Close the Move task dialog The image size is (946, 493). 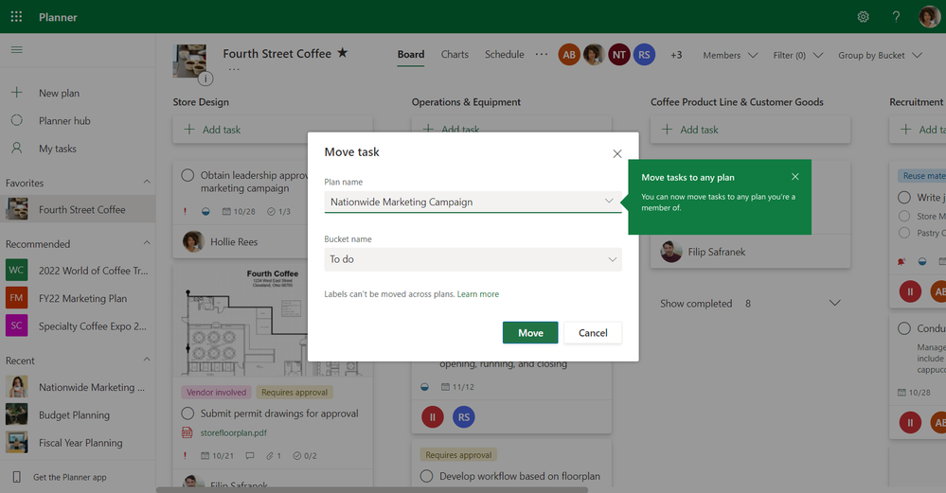tap(617, 153)
